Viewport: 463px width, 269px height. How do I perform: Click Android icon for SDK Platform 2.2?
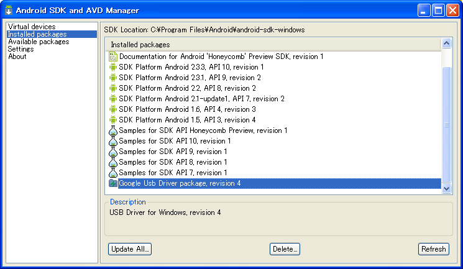coord(113,88)
